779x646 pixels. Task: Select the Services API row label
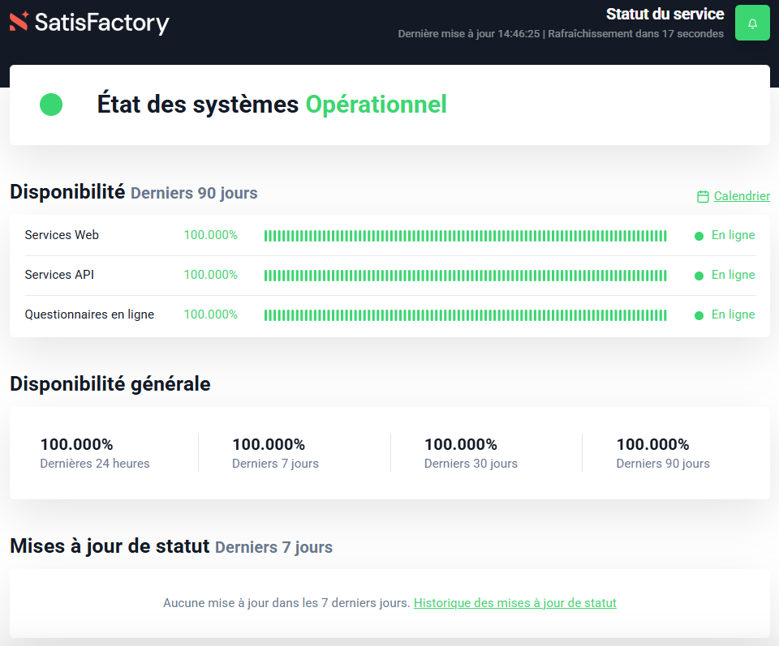pyautogui.click(x=59, y=275)
